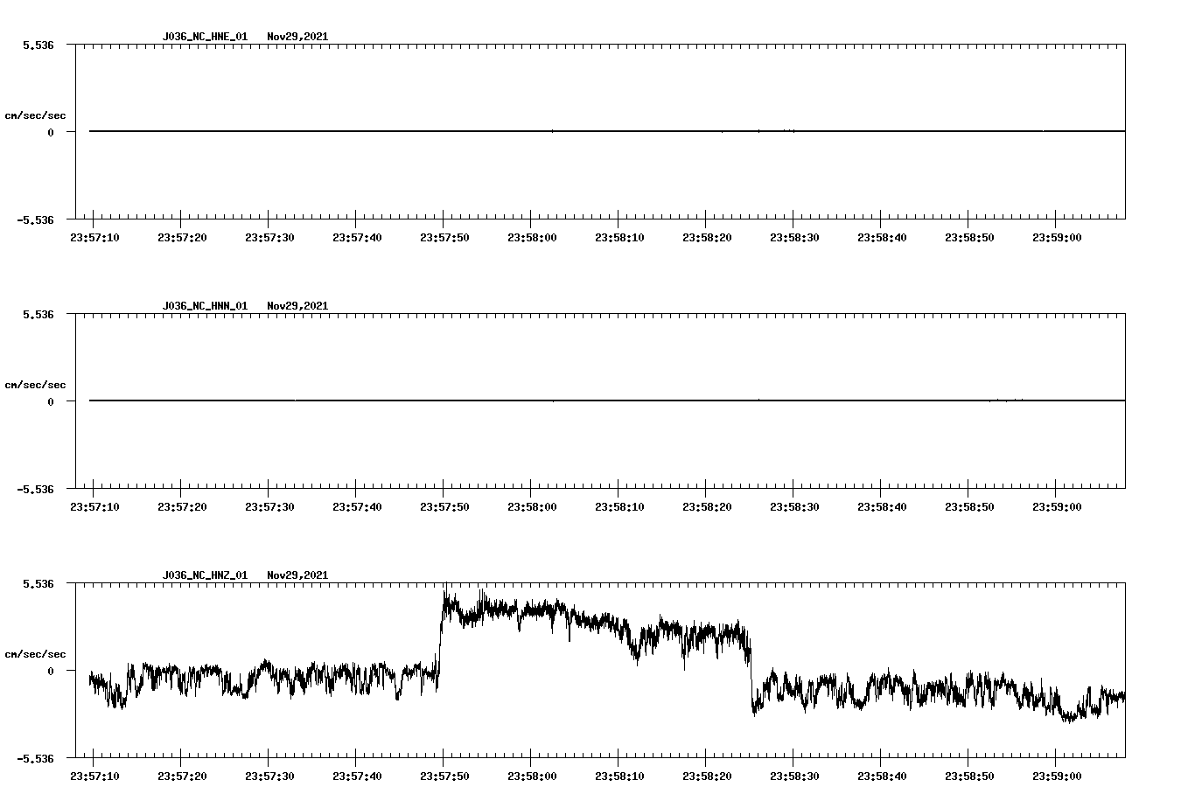This screenshot has width=1188, height=808.
Task: Choose 23:58:10 below the HNZ waveform
Action: (x=619, y=777)
